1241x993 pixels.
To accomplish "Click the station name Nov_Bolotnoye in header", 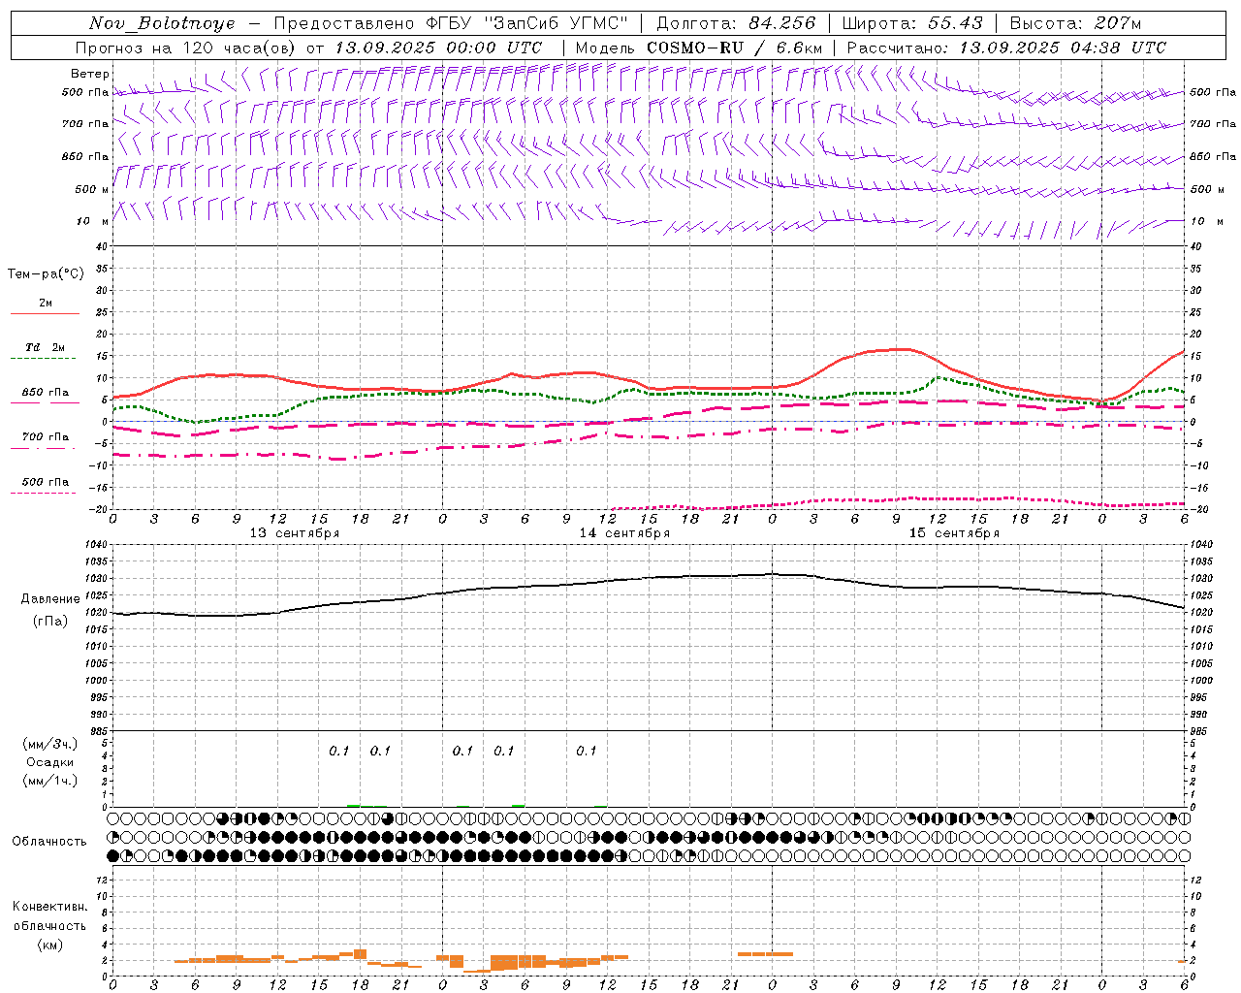I will (x=162, y=23).
